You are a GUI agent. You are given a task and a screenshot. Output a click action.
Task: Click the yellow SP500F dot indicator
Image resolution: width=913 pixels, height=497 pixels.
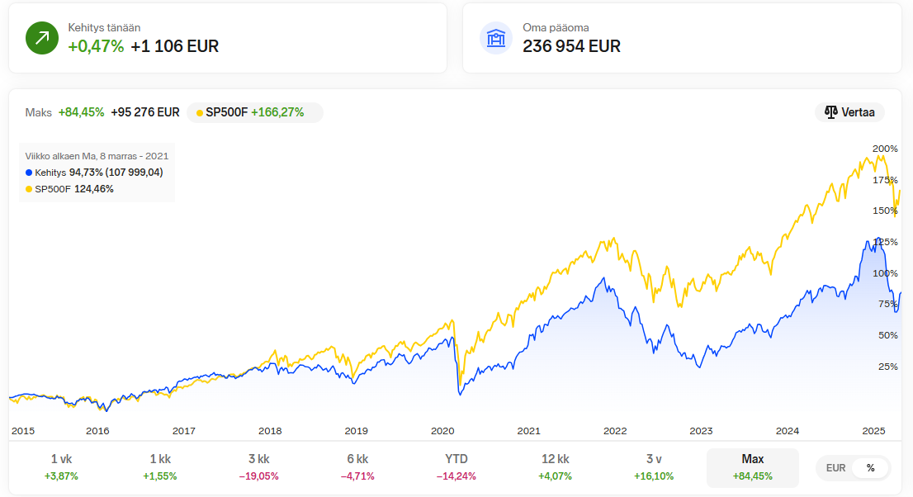point(200,112)
